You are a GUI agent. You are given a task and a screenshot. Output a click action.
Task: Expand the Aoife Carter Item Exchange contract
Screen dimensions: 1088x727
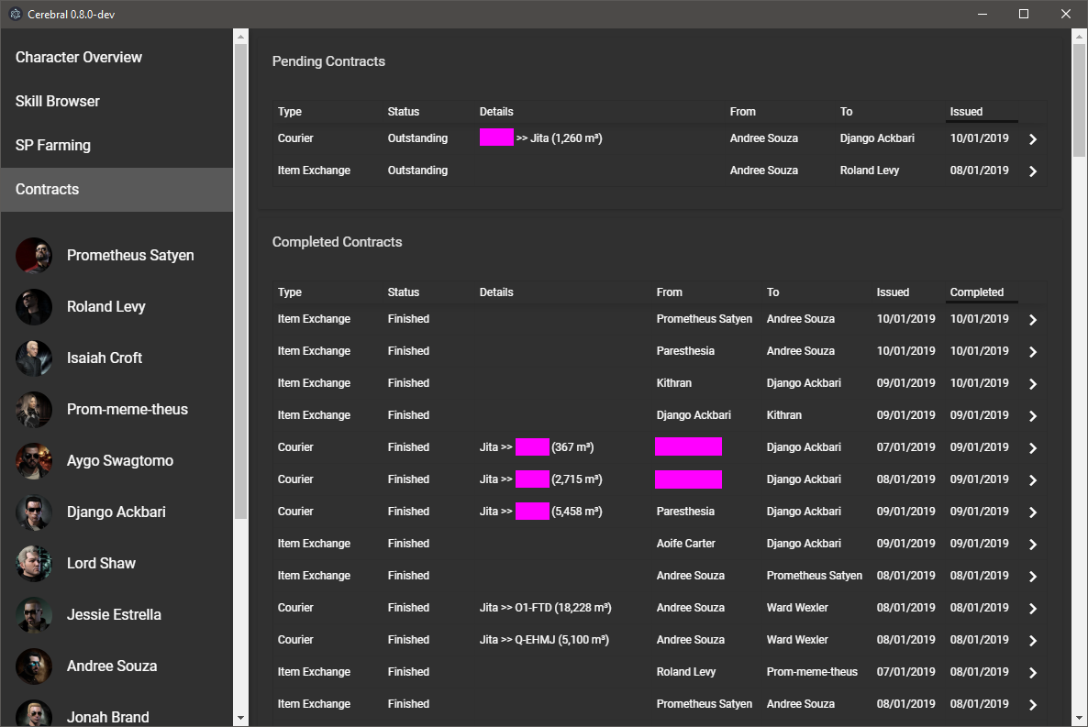[x=1032, y=544]
